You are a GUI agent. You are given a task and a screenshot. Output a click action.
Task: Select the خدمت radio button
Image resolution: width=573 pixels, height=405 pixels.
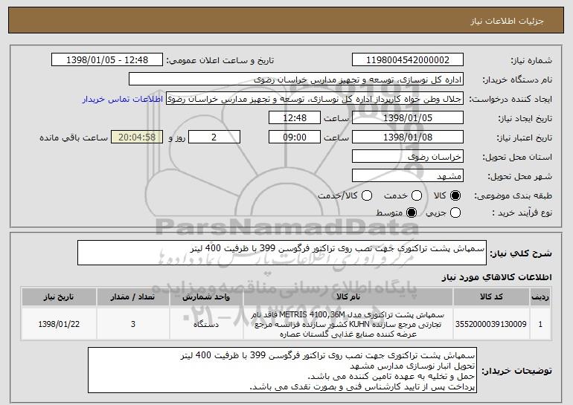417,196
